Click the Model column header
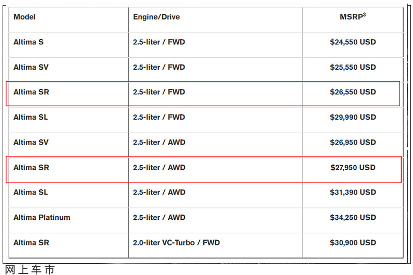Screen dimensions: 413x275 (24, 17)
